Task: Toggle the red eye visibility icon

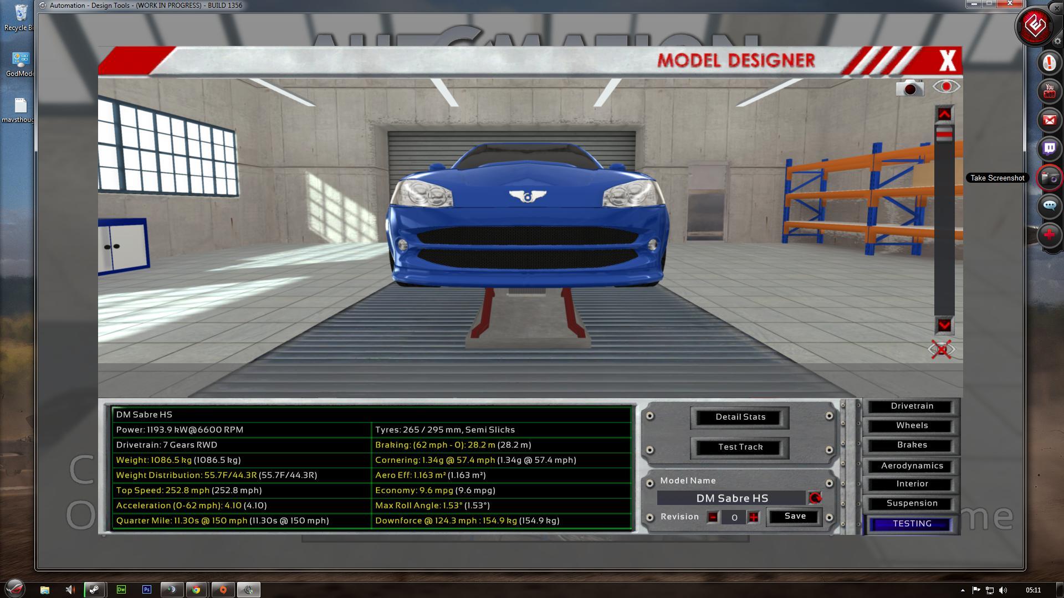Action: (x=946, y=87)
